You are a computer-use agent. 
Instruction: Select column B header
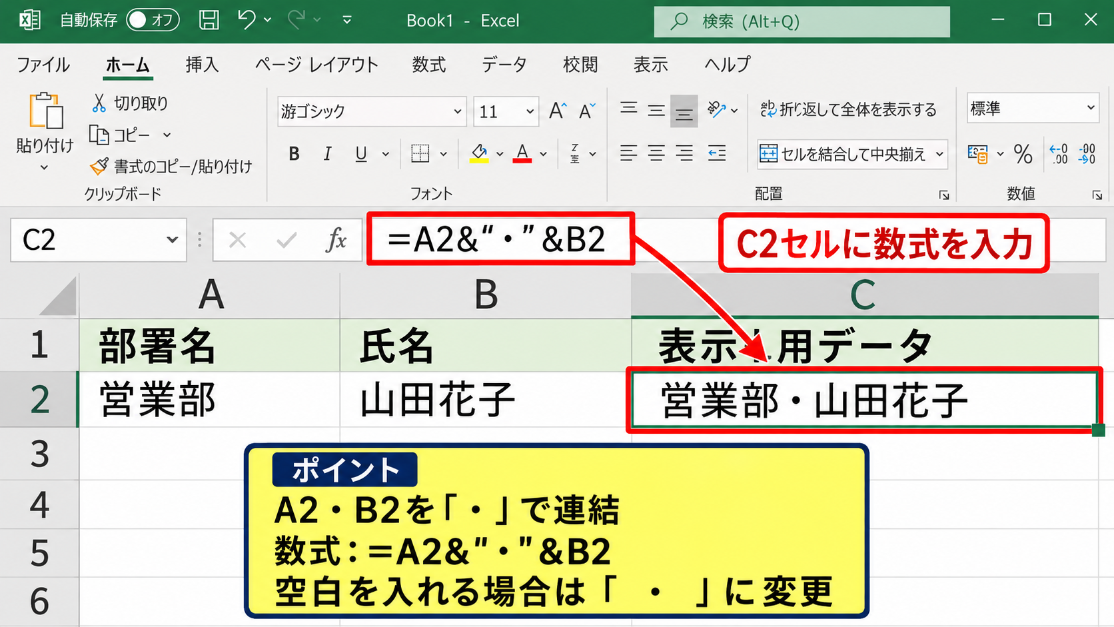tap(486, 295)
